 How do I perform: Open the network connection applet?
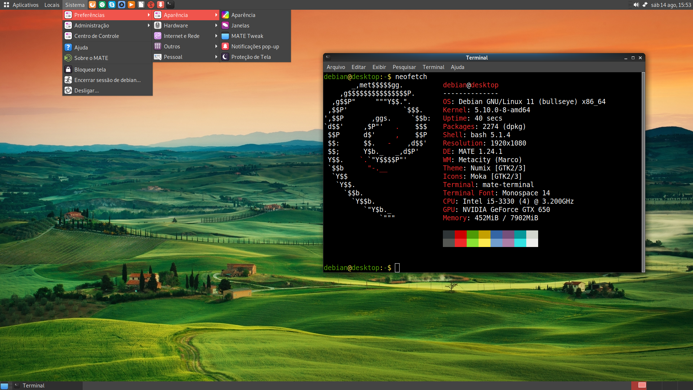(645, 5)
